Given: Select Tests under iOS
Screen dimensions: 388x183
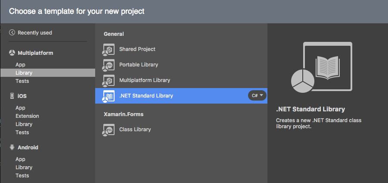Looking at the screenshot, I should point(22,133).
